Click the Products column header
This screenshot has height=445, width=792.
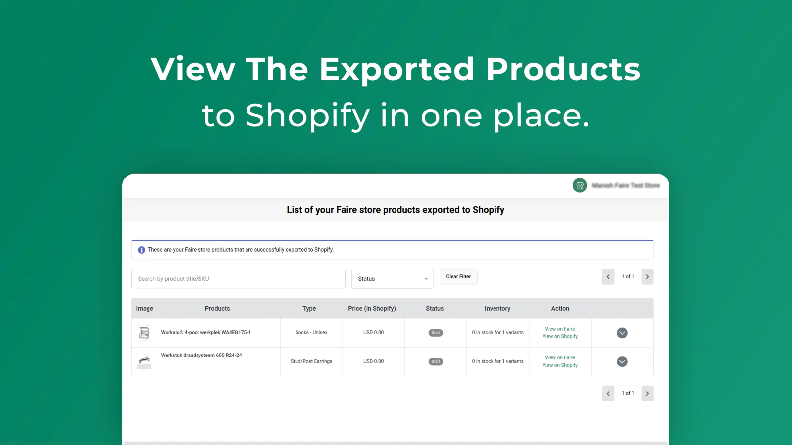click(217, 308)
